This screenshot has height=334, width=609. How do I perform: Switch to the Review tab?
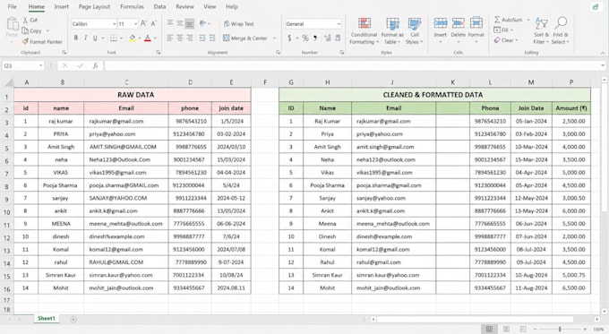tap(184, 6)
